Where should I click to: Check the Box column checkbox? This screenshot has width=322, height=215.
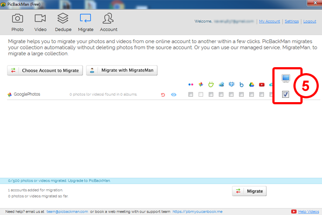pyautogui.click(x=241, y=94)
